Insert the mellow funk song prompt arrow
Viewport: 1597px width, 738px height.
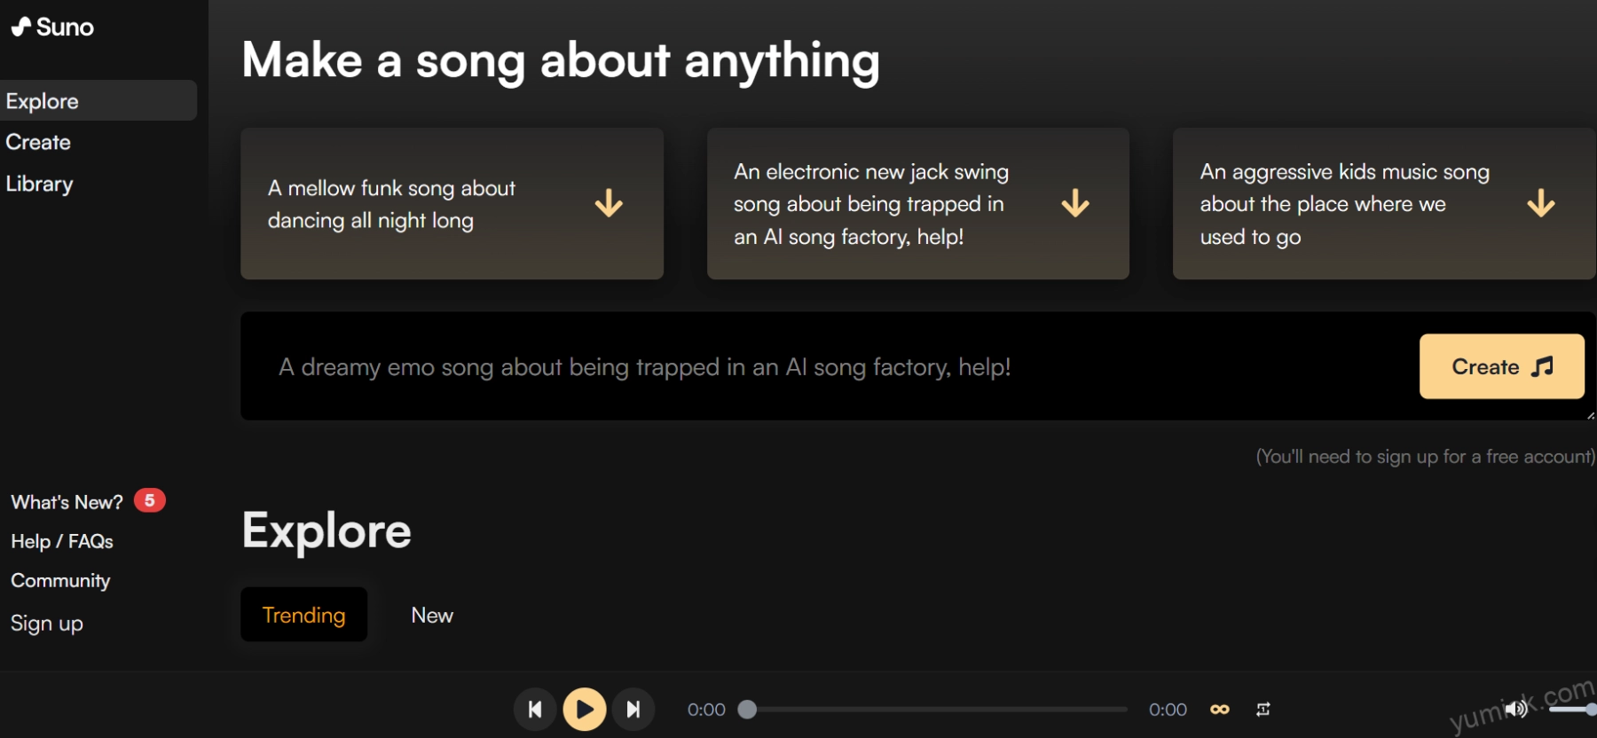click(x=609, y=203)
